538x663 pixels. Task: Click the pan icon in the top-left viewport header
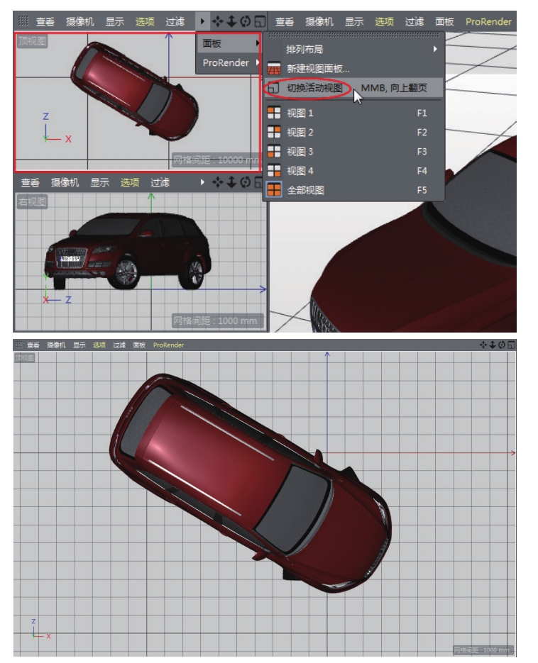pos(218,22)
